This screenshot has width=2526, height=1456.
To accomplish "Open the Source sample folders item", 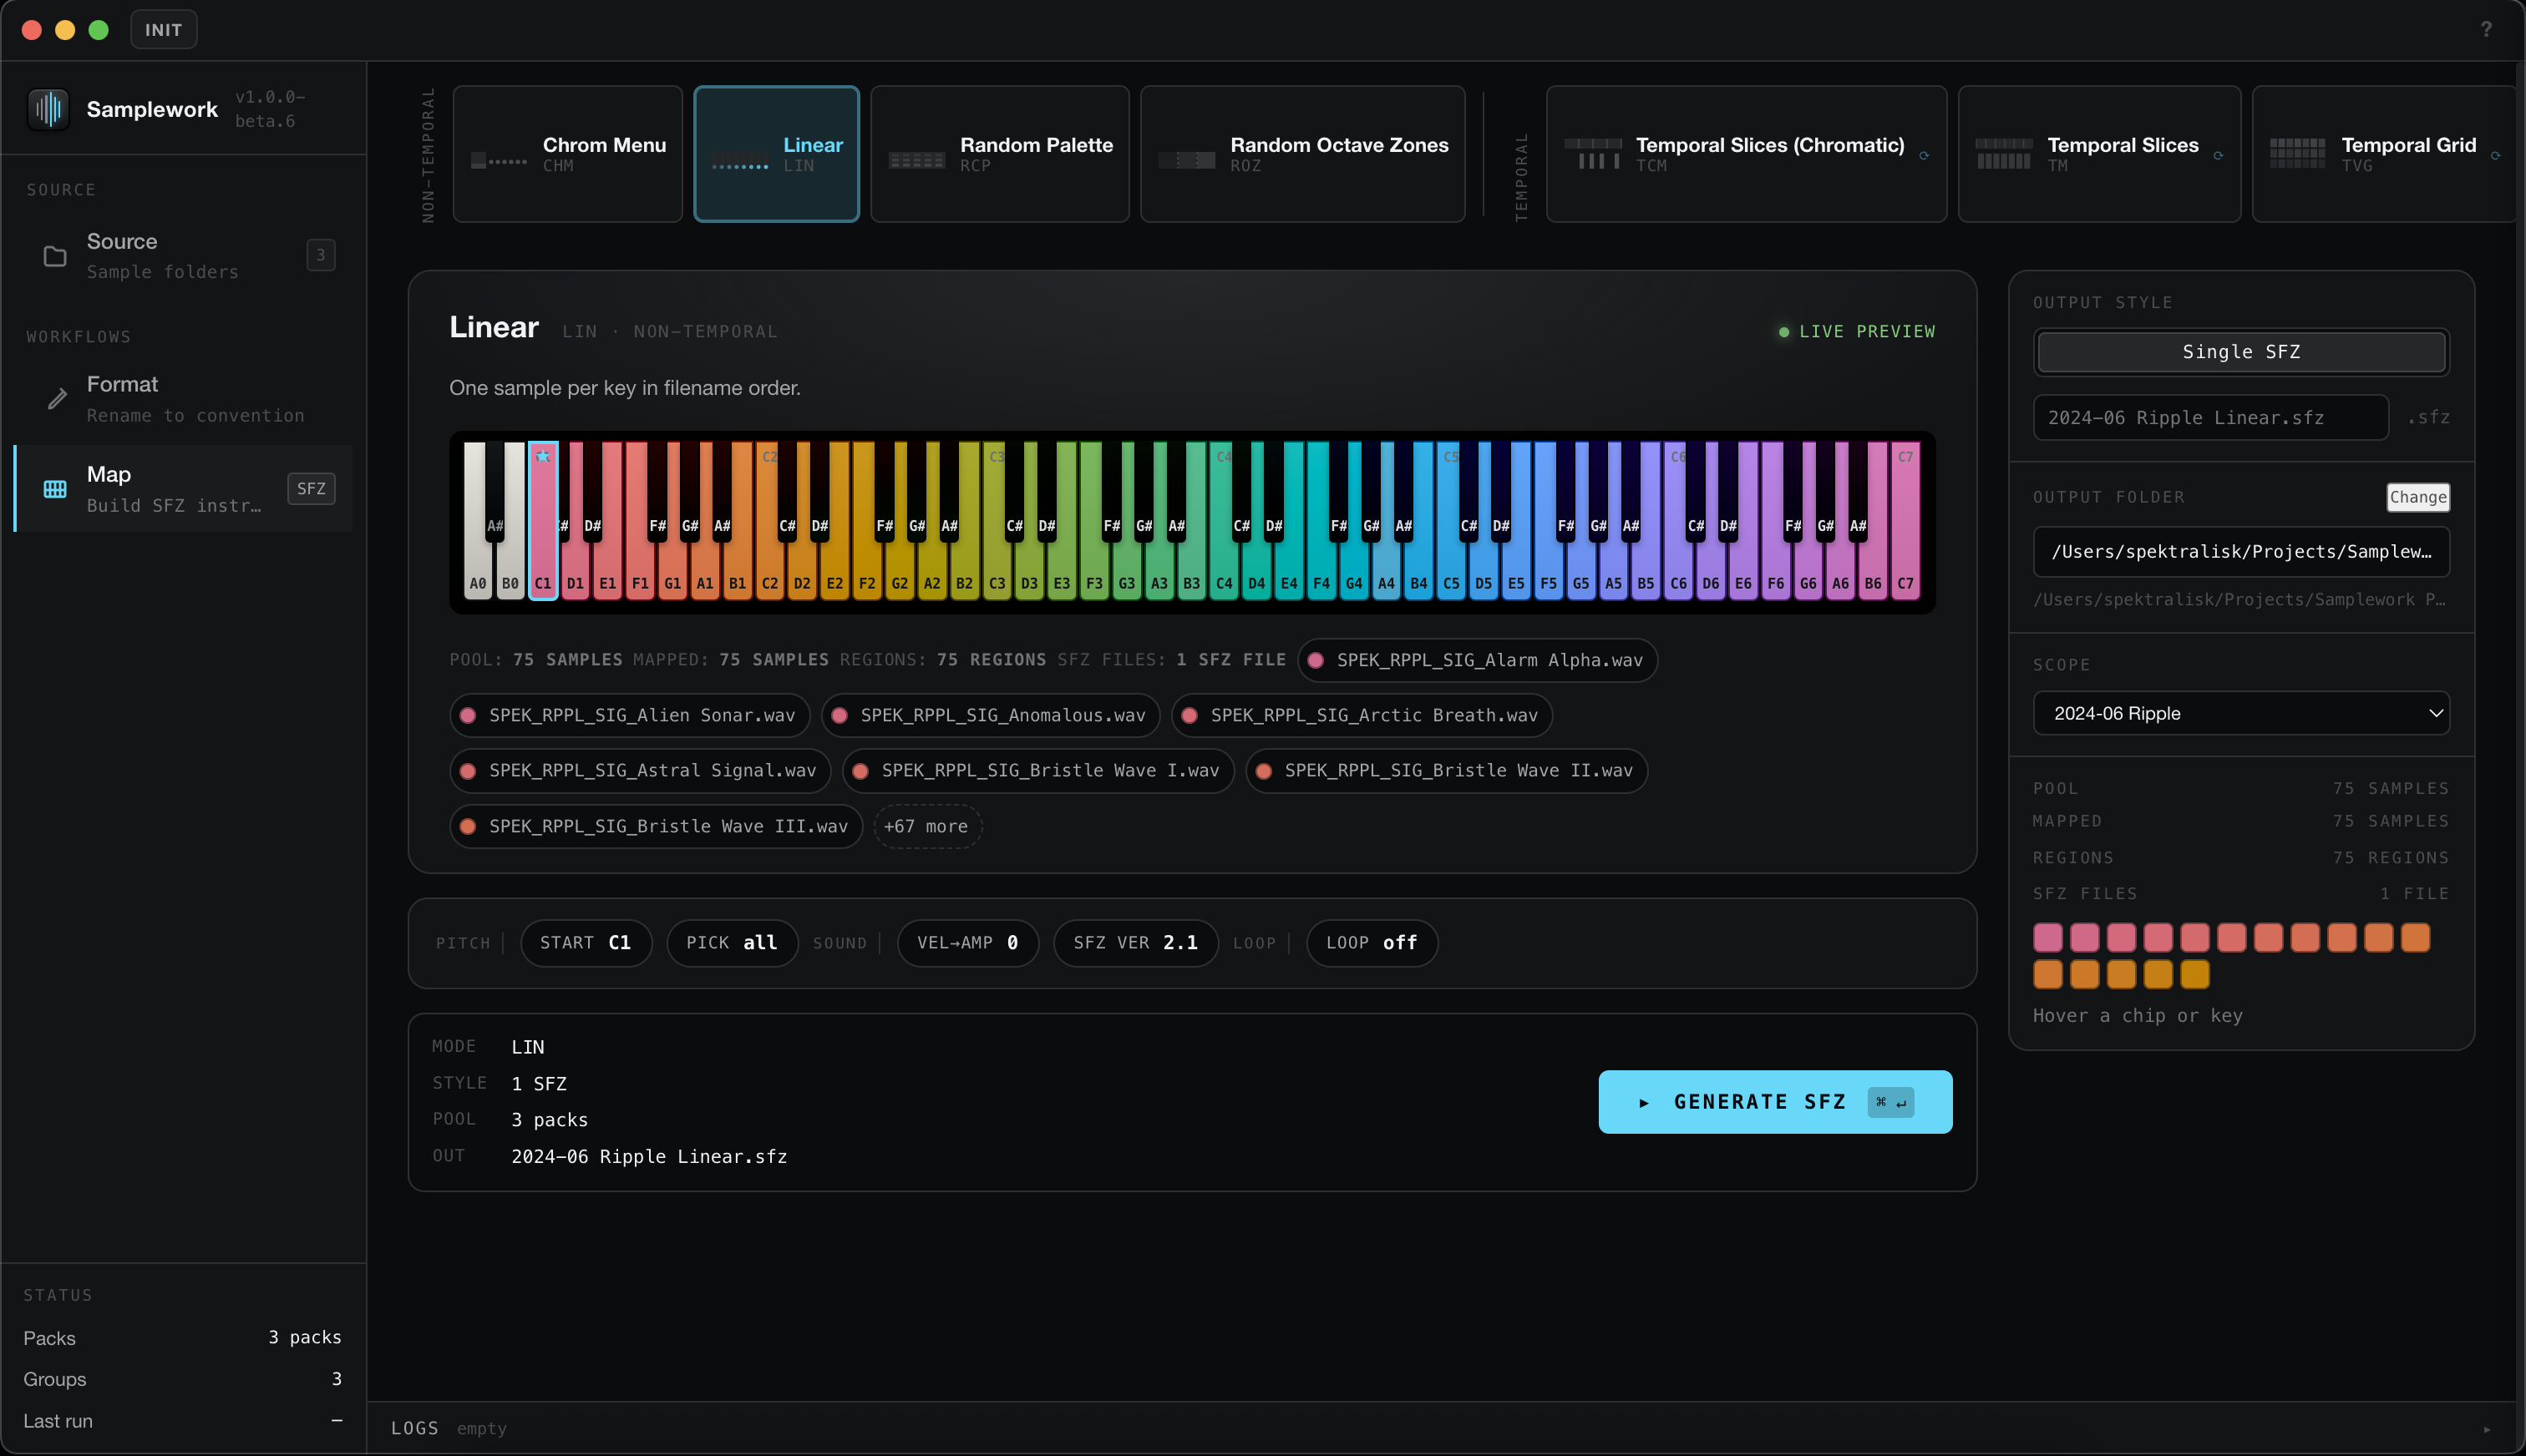I will tap(183, 256).
